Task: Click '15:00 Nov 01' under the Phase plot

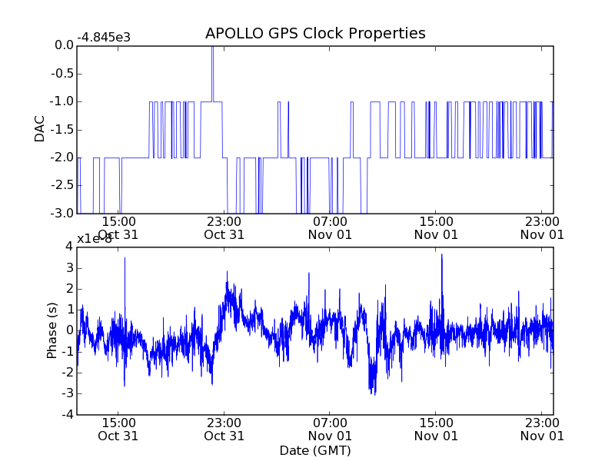Action: tap(436, 429)
